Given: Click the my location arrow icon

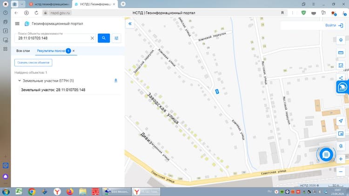Looking at the screenshot, I should (341, 121).
